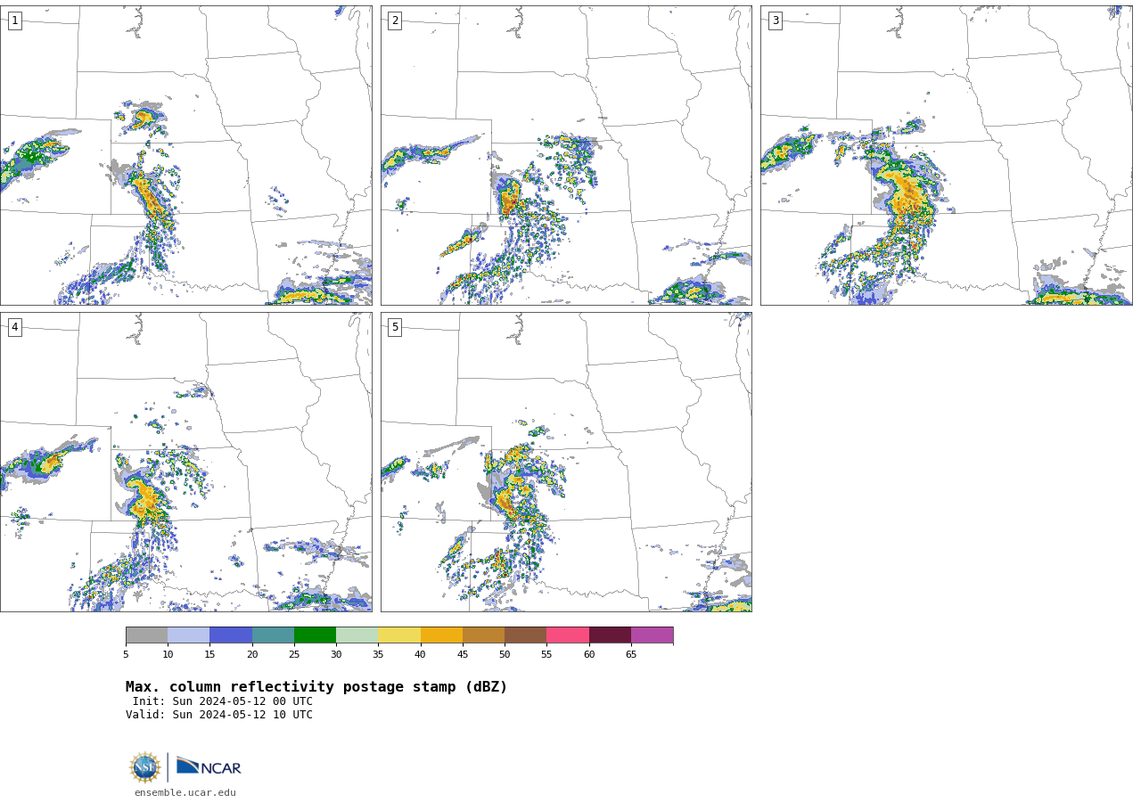Image resolution: width=1141 pixels, height=803 pixels.
Task: Click the ensemble.ucar.edu text
Action: pos(185,793)
